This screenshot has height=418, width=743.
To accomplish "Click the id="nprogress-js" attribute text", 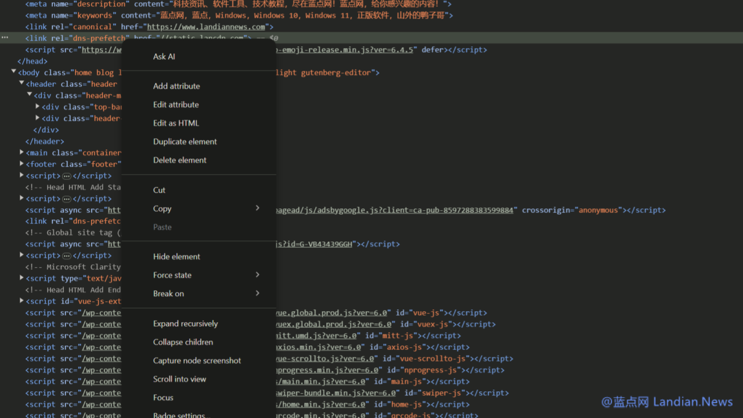I will pos(424,370).
